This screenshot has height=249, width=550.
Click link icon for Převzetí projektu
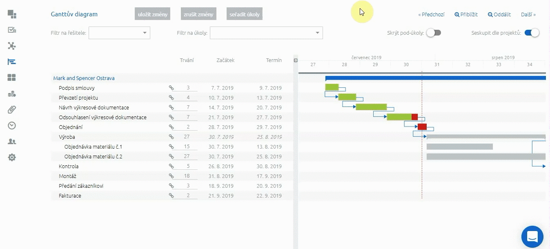tap(171, 98)
